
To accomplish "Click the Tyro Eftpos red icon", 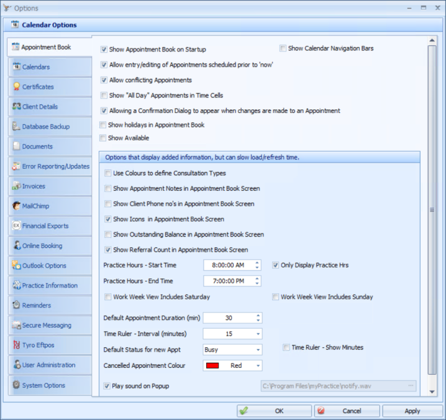I will coord(17,345).
